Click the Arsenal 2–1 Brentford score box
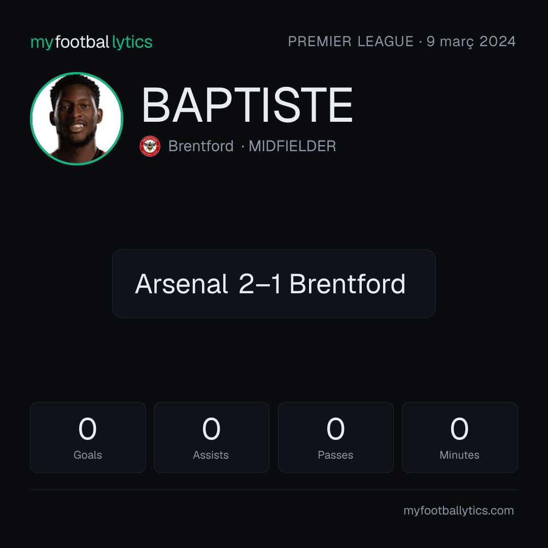This screenshot has width=548, height=548. click(x=273, y=284)
